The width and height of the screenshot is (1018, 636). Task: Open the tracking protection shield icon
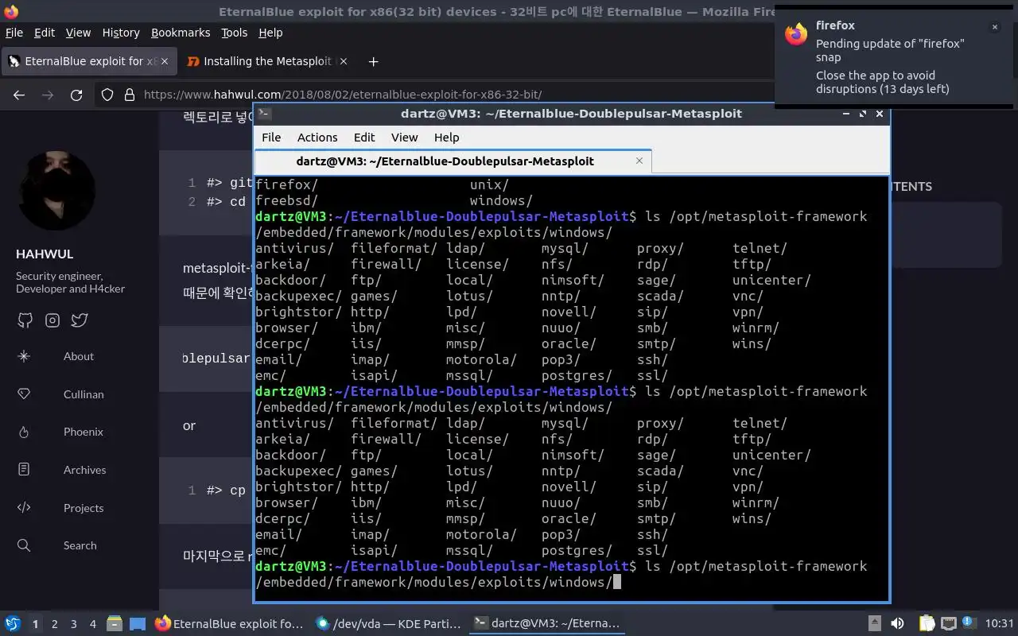tap(107, 95)
